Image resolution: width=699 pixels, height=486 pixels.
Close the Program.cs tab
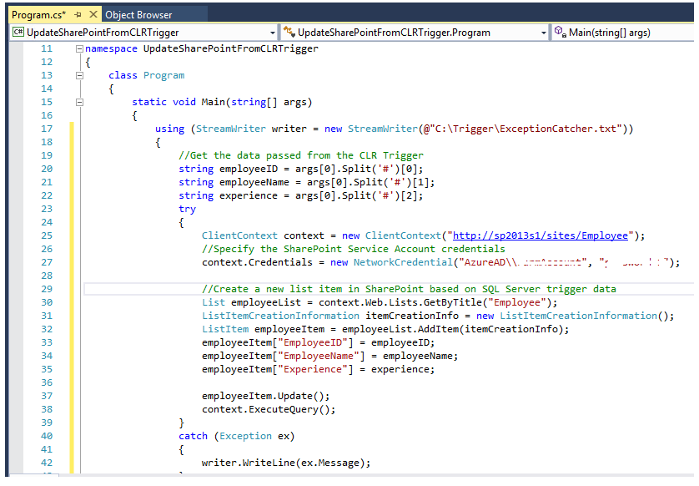pyautogui.click(x=93, y=14)
